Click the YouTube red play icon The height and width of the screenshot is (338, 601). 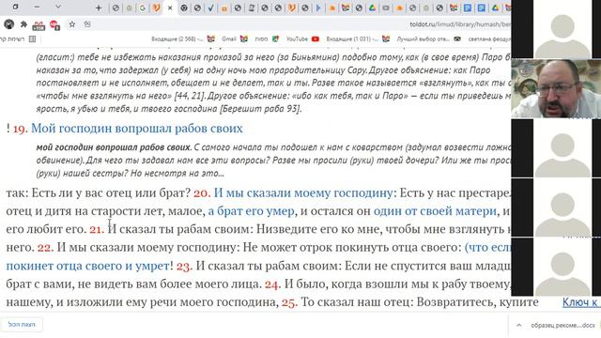click(316, 38)
